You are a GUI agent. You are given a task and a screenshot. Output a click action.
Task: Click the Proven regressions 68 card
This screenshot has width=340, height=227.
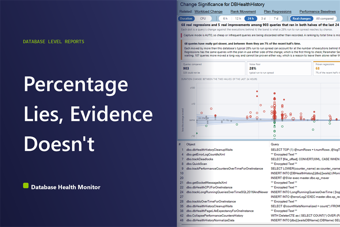(x=326, y=68)
